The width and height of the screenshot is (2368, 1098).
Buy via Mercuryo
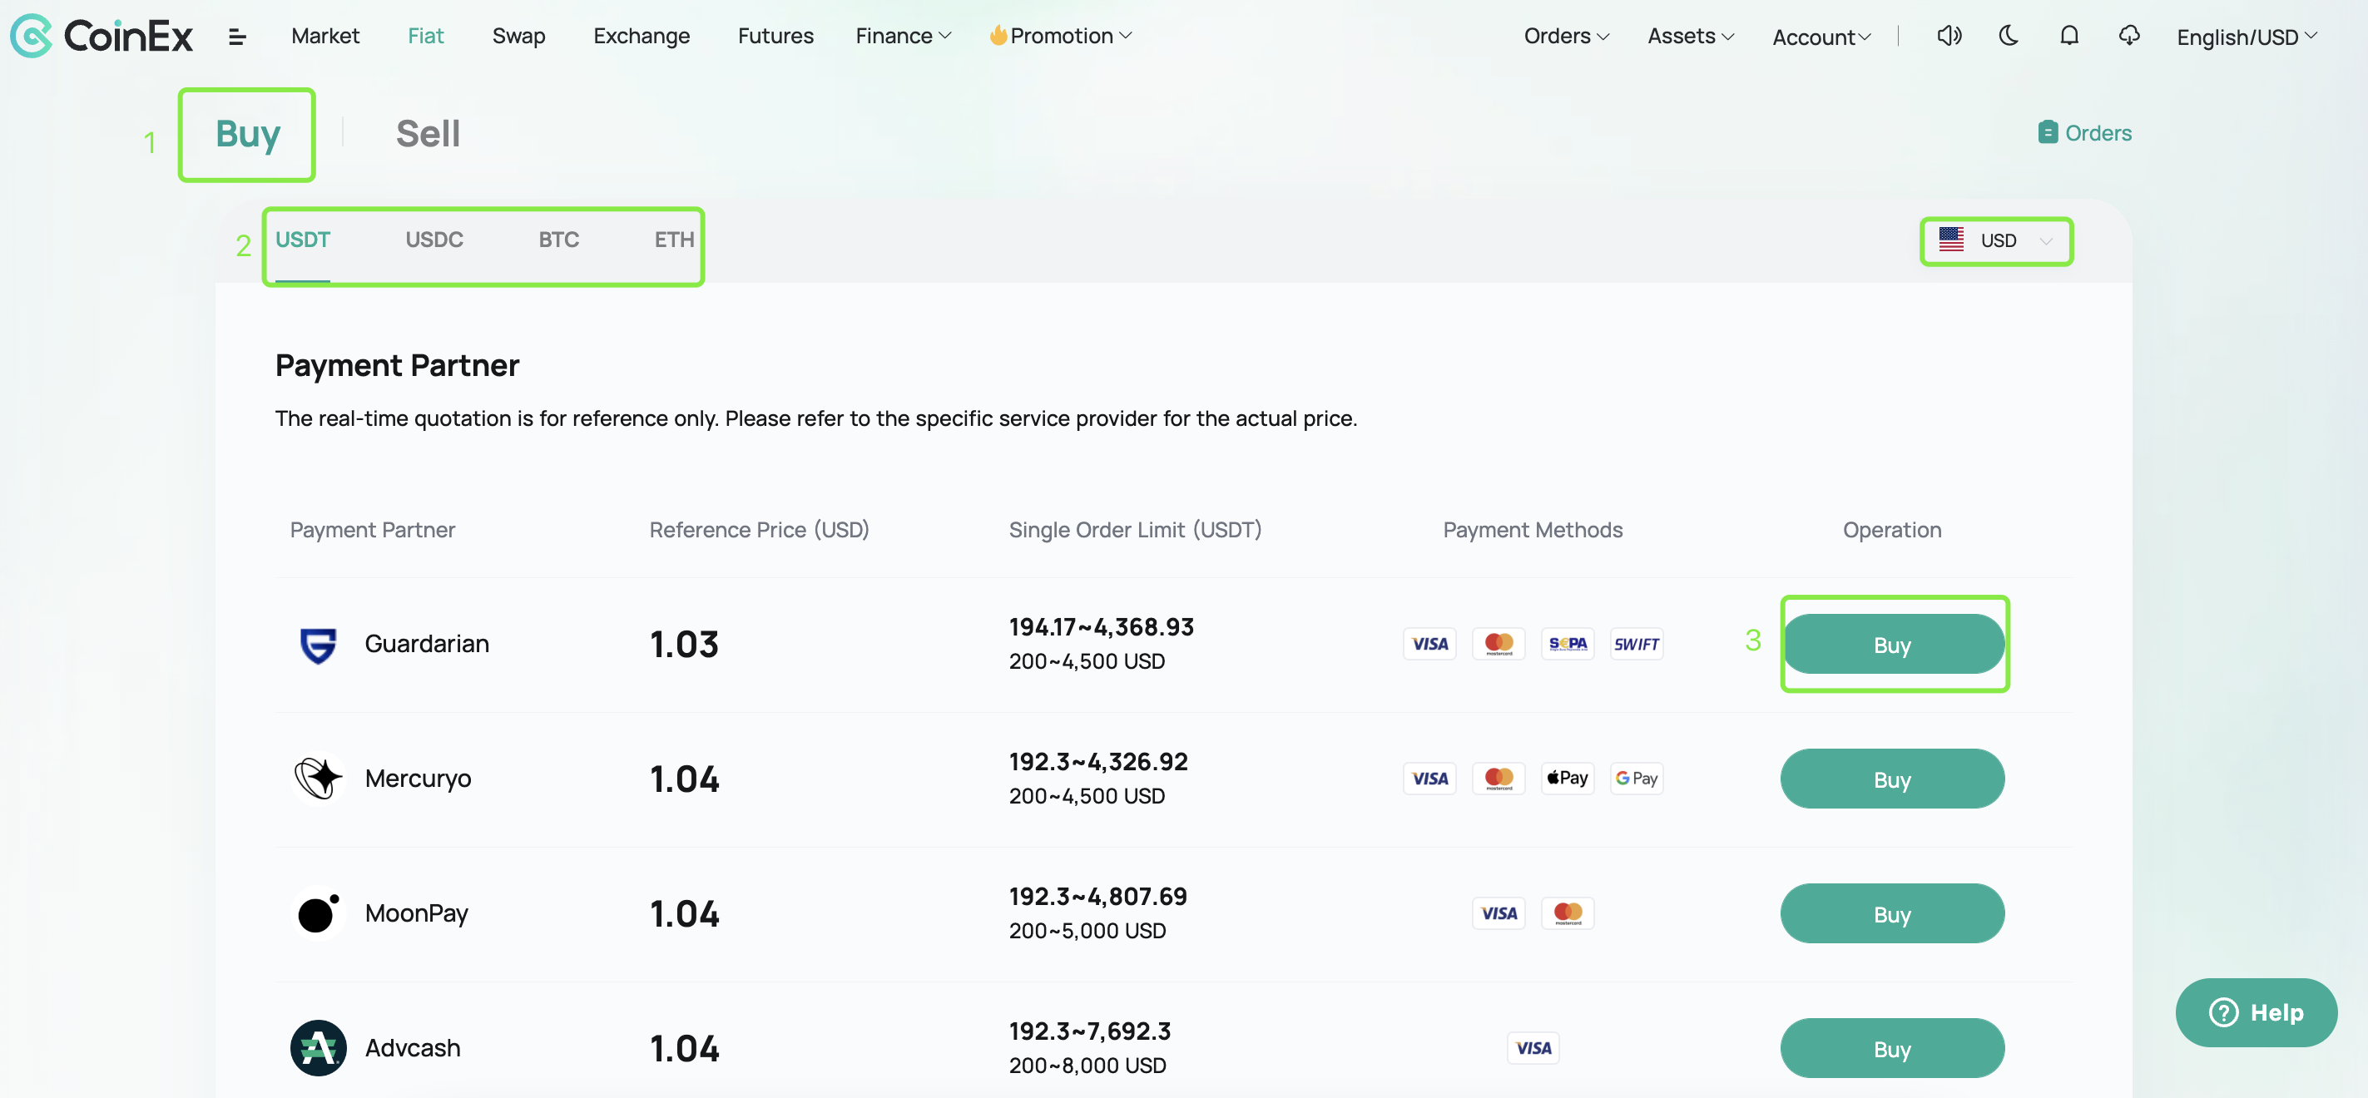click(1892, 779)
